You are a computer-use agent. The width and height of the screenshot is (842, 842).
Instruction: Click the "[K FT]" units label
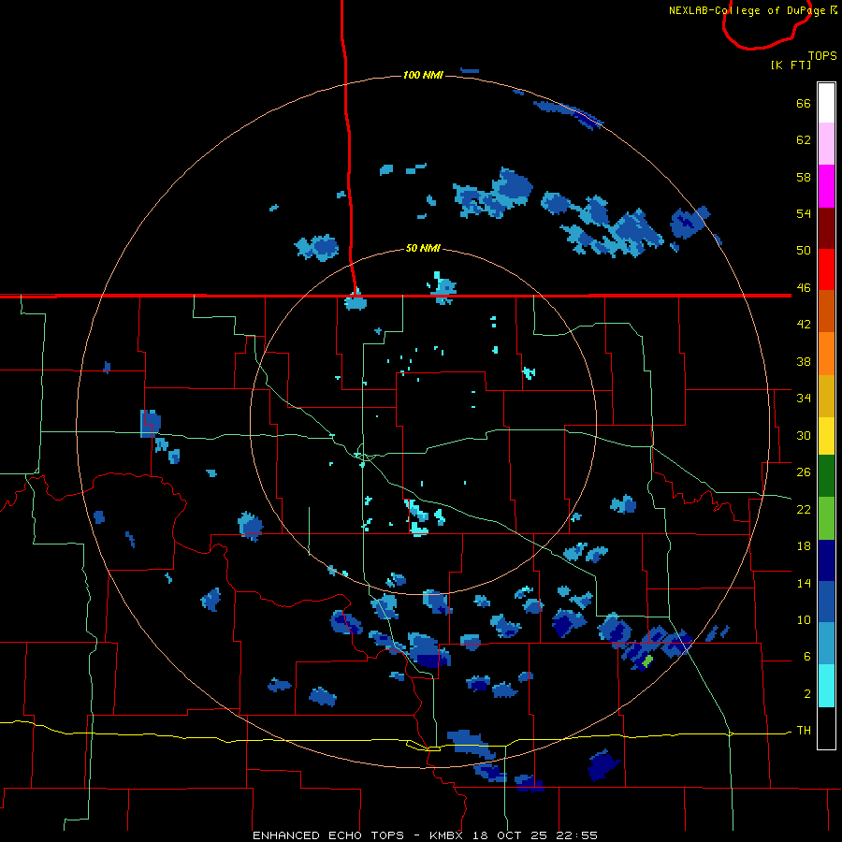[x=791, y=65]
